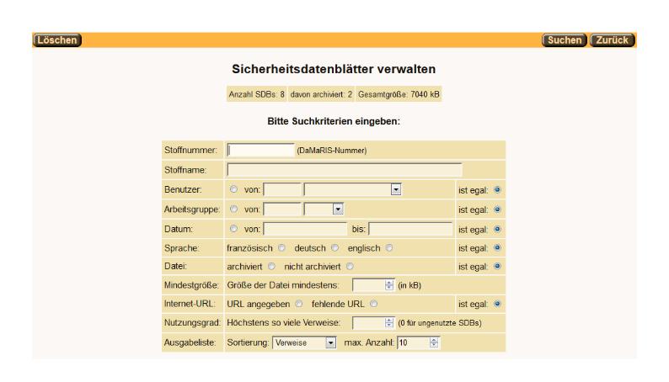Click the Löschen button

[57, 40]
